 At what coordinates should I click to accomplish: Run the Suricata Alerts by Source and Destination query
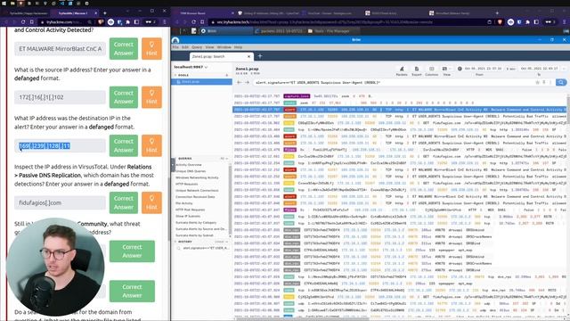point(201,229)
